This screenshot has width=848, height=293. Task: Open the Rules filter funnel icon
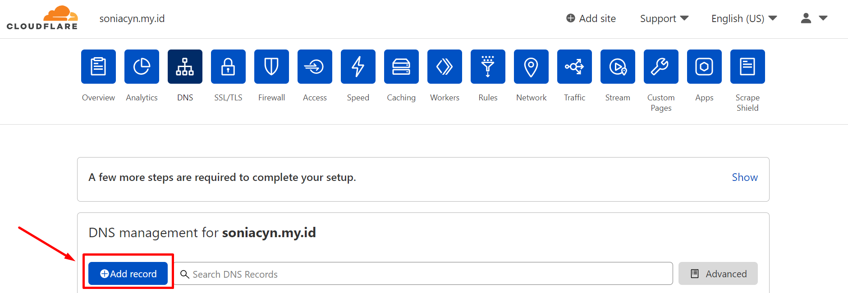tap(488, 67)
